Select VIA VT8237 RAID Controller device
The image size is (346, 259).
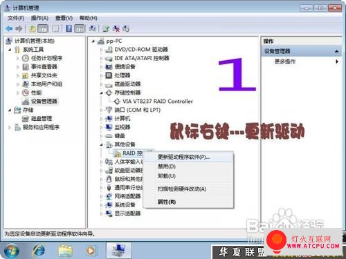158,101
